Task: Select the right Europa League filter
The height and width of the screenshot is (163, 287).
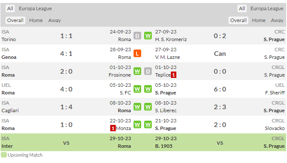Action: [267, 8]
